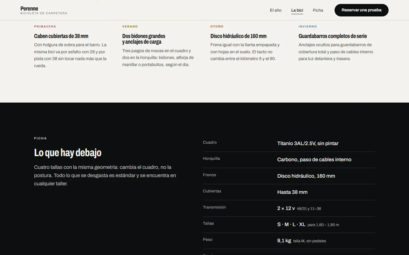Select heading Caben cubiertas de 38 mm
409x255 pixels.
coord(61,36)
